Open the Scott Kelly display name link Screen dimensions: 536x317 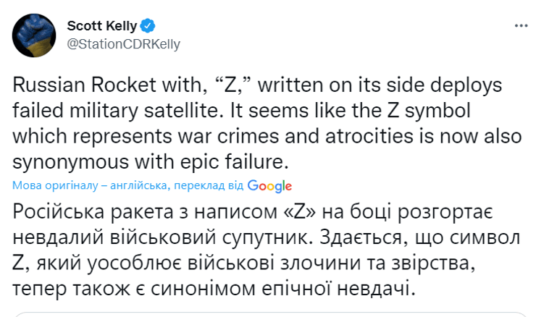[100, 27]
